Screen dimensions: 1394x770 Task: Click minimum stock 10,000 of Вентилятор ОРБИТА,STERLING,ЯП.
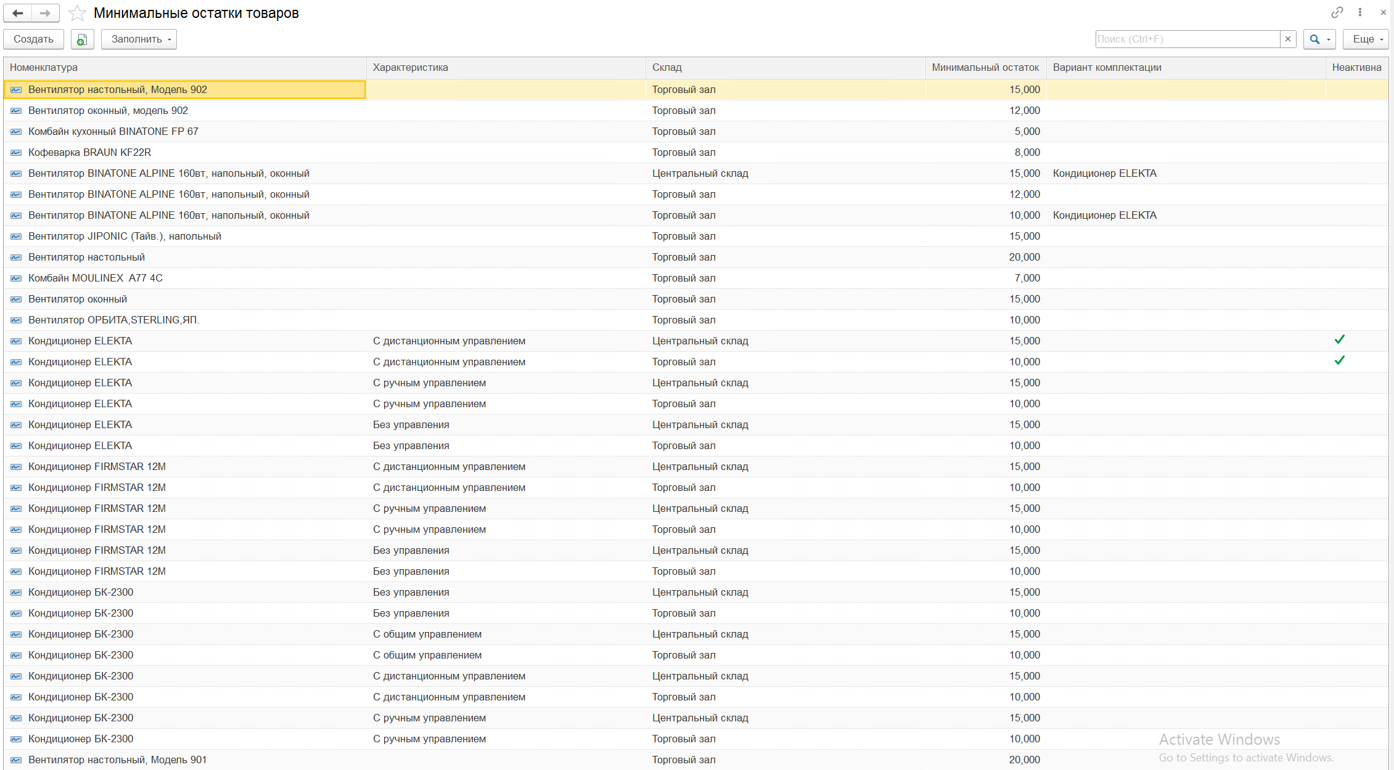(x=1025, y=320)
